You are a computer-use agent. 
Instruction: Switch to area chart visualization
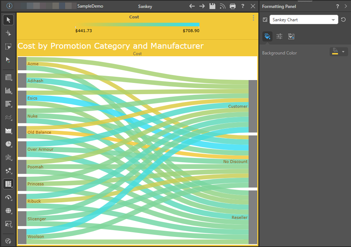(8, 131)
